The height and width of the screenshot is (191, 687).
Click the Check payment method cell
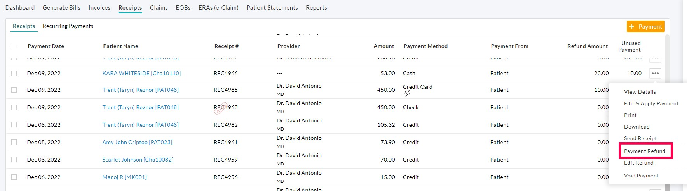pos(411,107)
